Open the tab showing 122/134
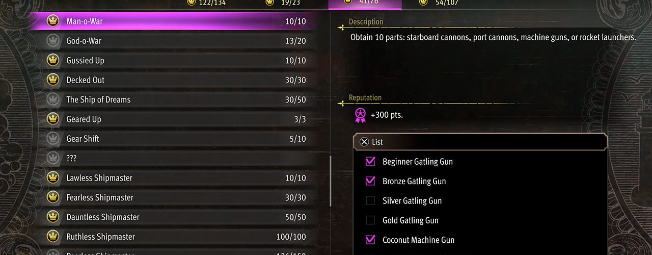The image size is (652, 255). (x=206, y=3)
